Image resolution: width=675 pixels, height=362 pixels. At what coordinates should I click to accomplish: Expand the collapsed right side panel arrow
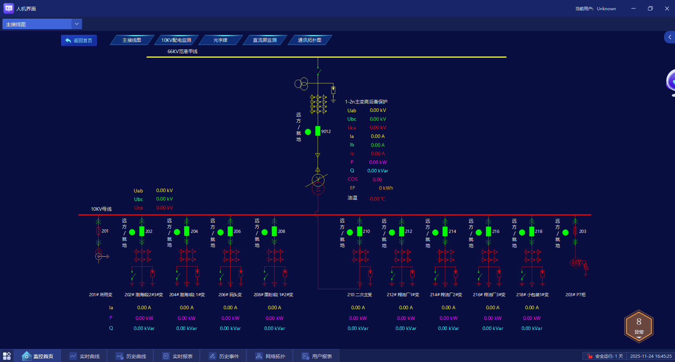(x=669, y=37)
